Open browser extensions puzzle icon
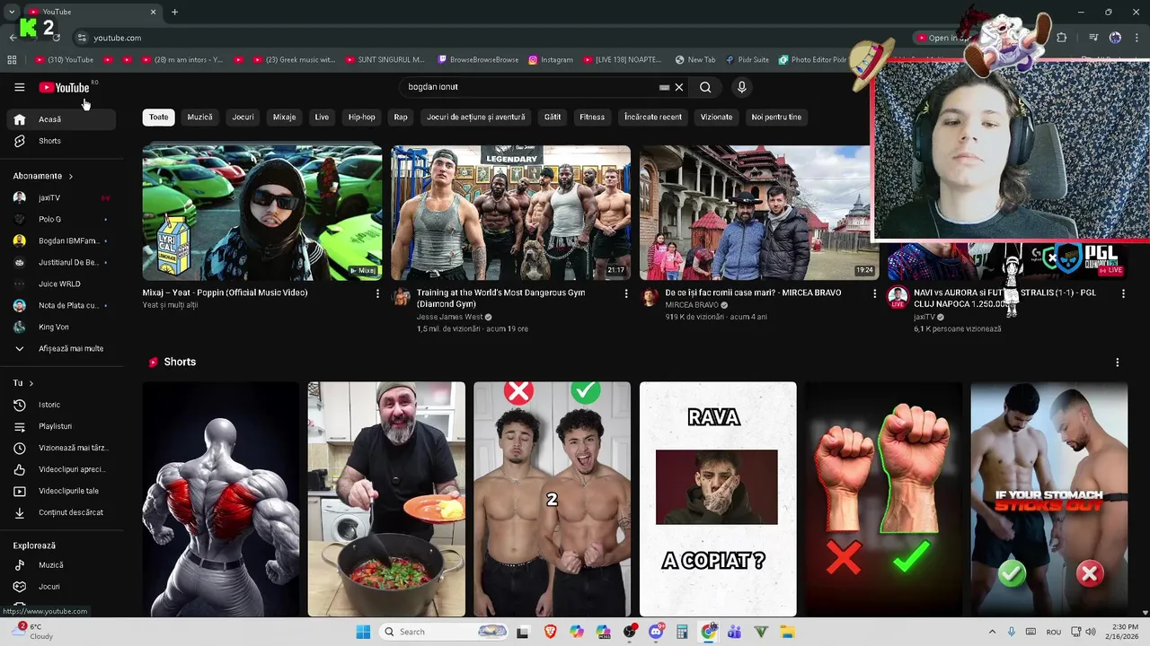The image size is (1150, 646). [x=1061, y=38]
